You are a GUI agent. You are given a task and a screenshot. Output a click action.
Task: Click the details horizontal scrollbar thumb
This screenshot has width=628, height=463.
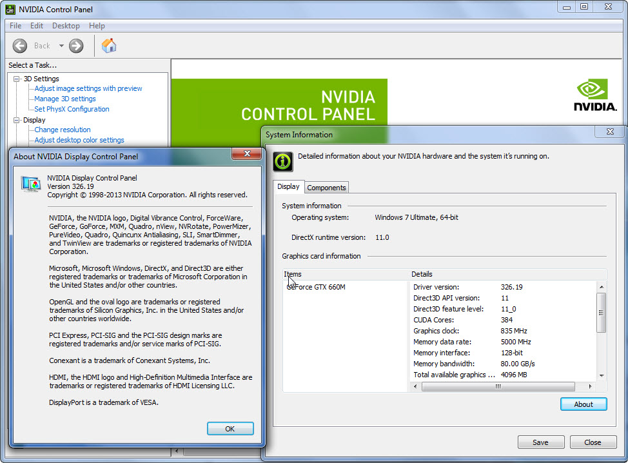(498, 386)
